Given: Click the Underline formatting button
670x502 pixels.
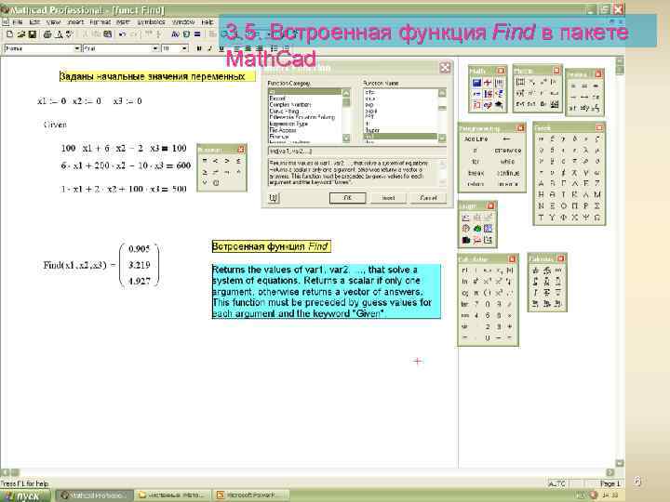Looking at the screenshot, I should click(221, 48).
